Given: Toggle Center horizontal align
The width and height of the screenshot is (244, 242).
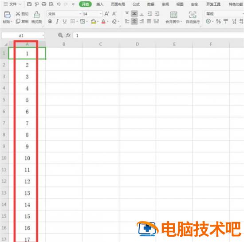Looking at the screenshot, I should point(134,21).
